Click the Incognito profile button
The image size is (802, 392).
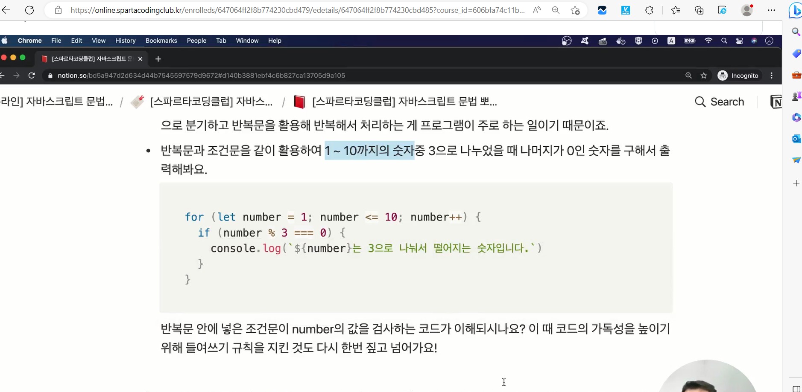[738, 75]
